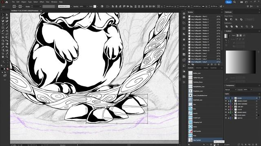Image resolution: width=261 pixels, height=146 pixels.
Task: Select the Paintbrush tool
Action: click(x=7, y=28)
